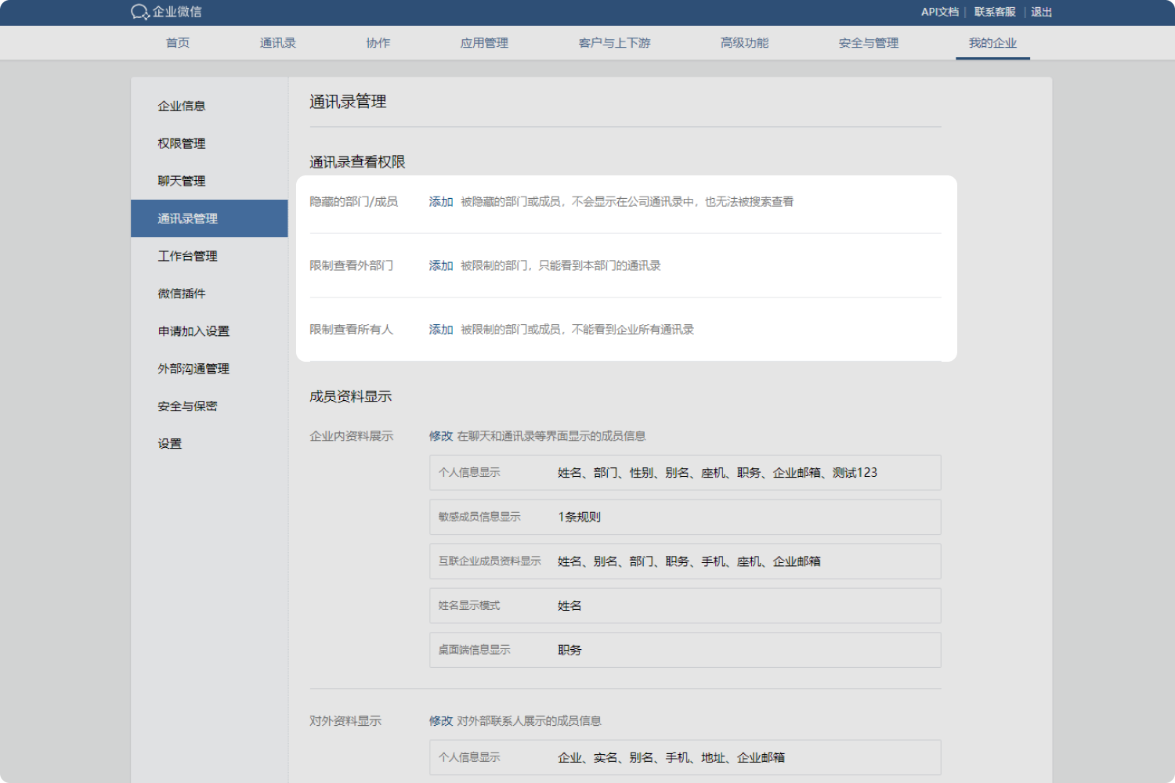Click 修改 for 企业内资料展示
The height and width of the screenshot is (783, 1175).
click(x=441, y=436)
